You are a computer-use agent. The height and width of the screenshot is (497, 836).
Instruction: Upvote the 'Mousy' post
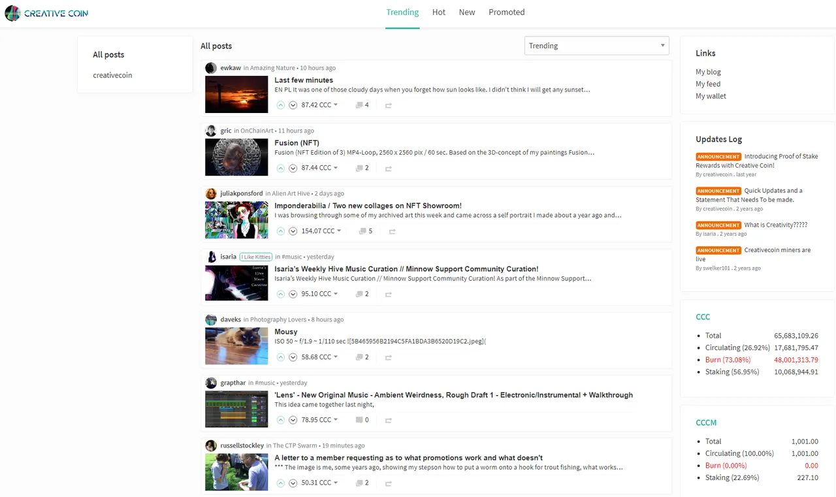coord(281,357)
